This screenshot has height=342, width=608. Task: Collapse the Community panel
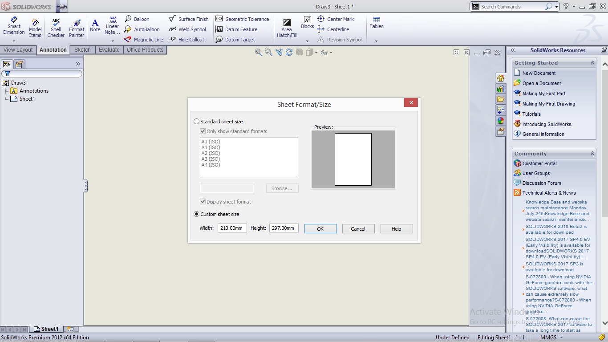pyautogui.click(x=592, y=153)
